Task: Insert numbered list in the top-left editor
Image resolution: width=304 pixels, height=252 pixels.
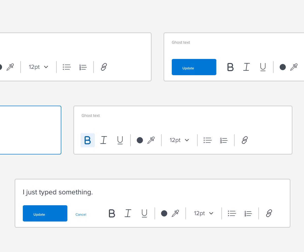Action: (x=83, y=67)
